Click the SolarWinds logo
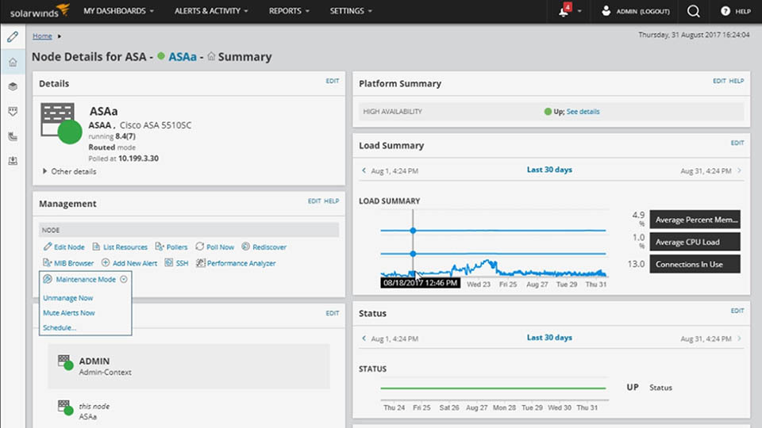 pyautogui.click(x=40, y=10)
